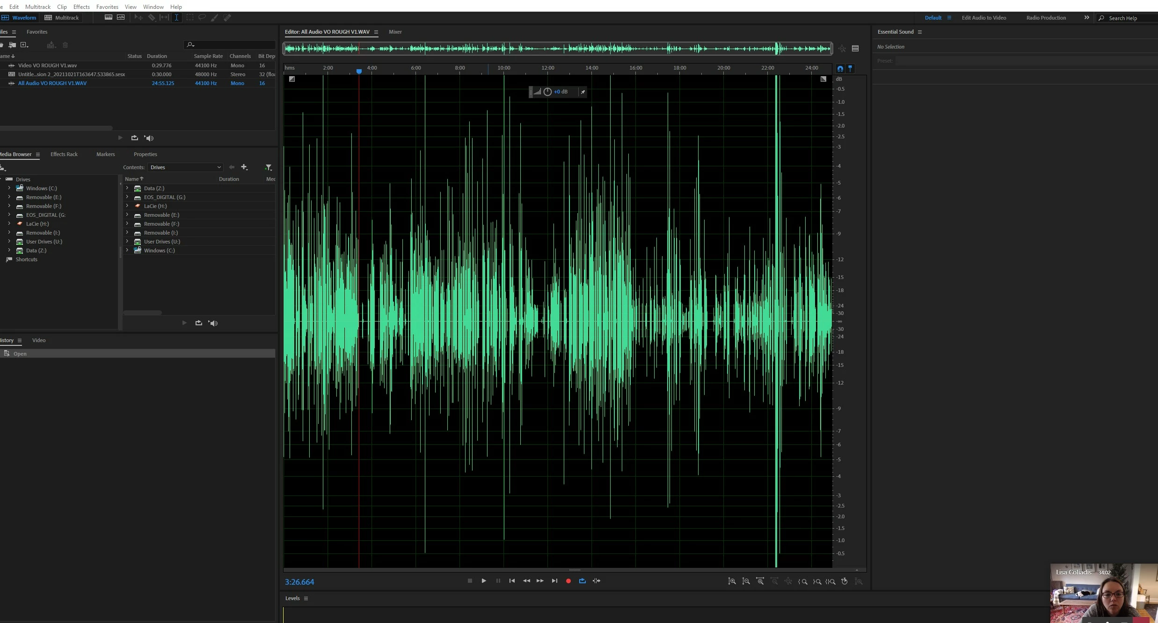Show the Spectral Frequency Display
The image size is (1158, 623).
pos(109,17)
